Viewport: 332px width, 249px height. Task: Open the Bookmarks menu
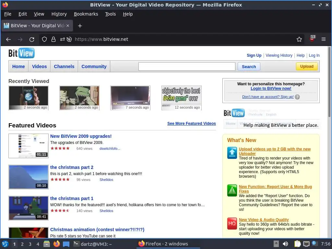[x=86, y=14]
